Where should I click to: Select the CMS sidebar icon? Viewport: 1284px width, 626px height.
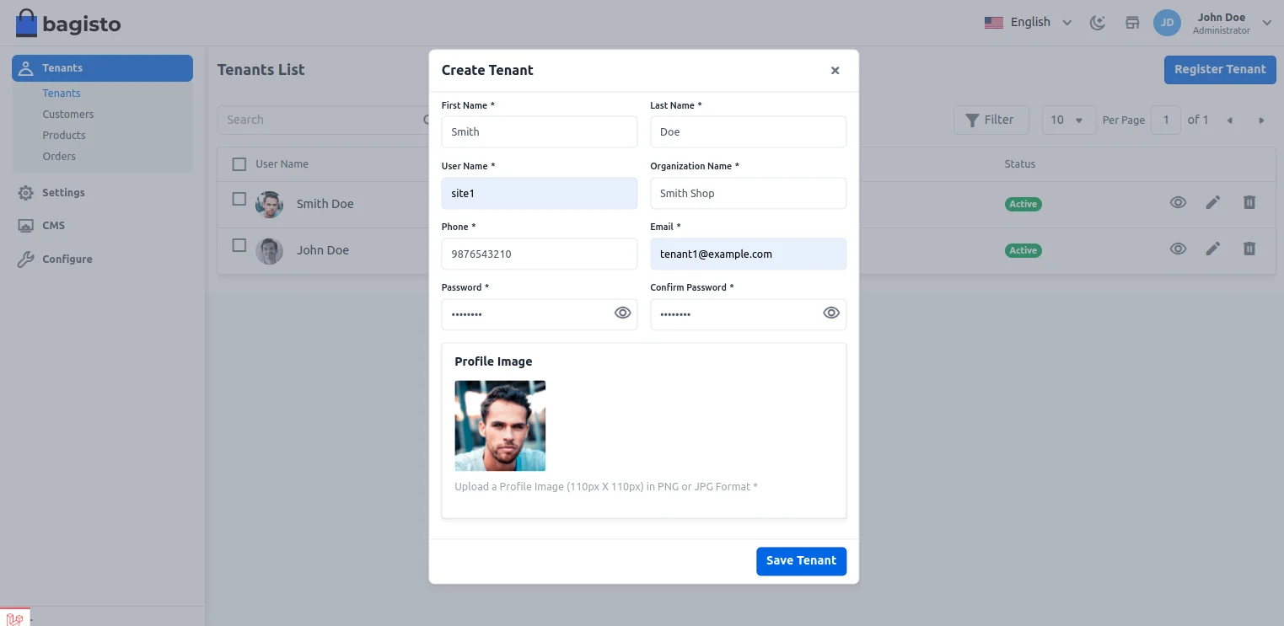point(26,225)
